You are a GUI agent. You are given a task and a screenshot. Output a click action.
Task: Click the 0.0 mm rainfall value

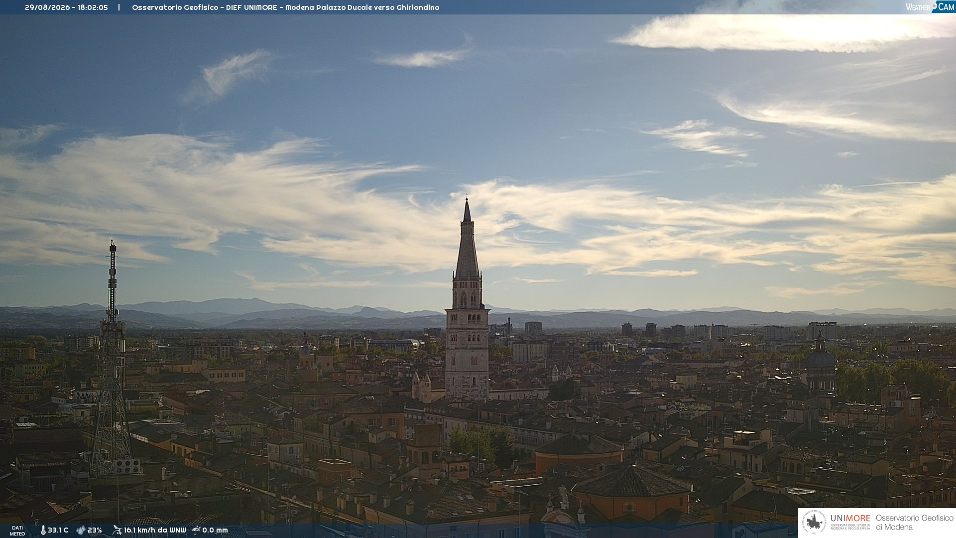pyautogui.click(x=215, y=531)
